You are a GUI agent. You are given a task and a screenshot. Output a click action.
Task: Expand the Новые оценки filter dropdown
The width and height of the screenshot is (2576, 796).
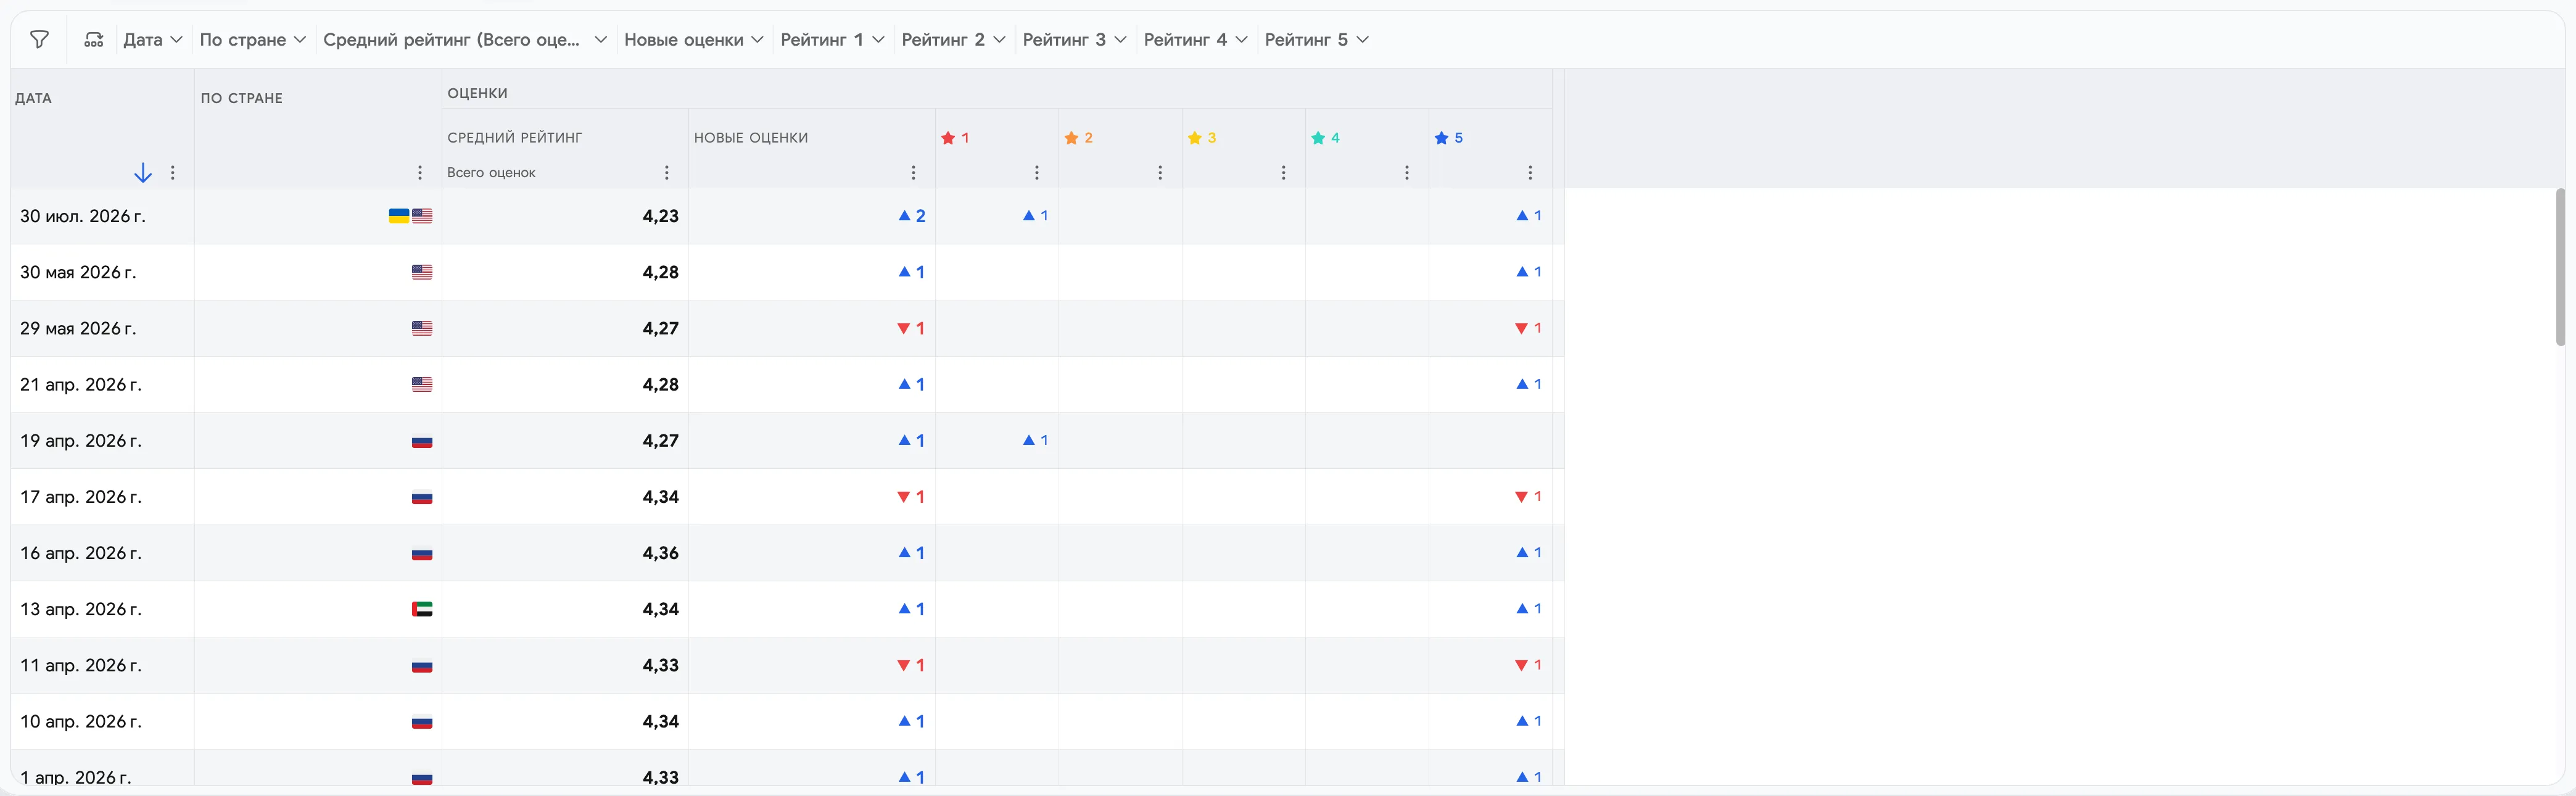(x=694, y=40)
